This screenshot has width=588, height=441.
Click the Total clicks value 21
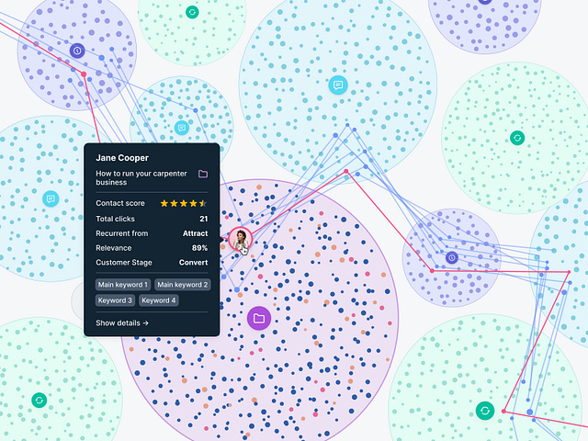204,219
